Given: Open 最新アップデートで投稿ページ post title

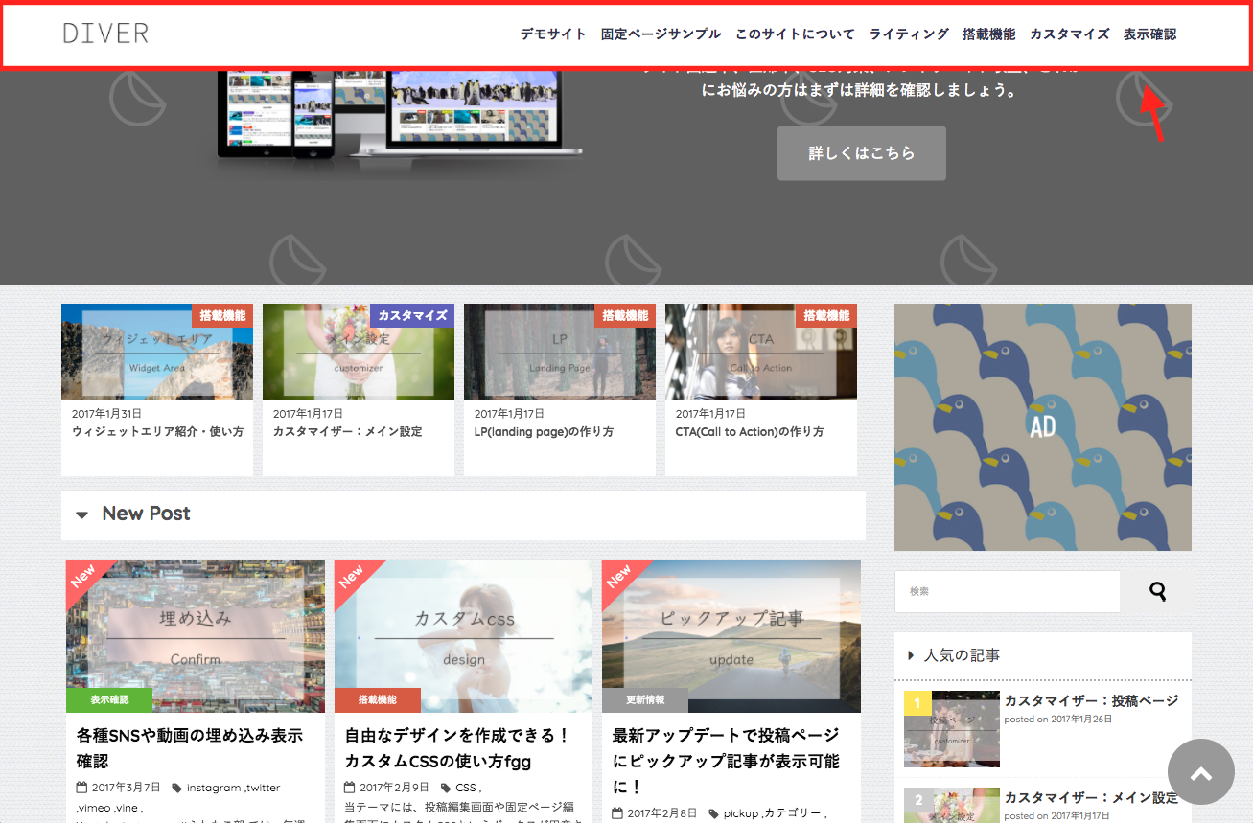Looking at the screenshot, I should point(726,762).
